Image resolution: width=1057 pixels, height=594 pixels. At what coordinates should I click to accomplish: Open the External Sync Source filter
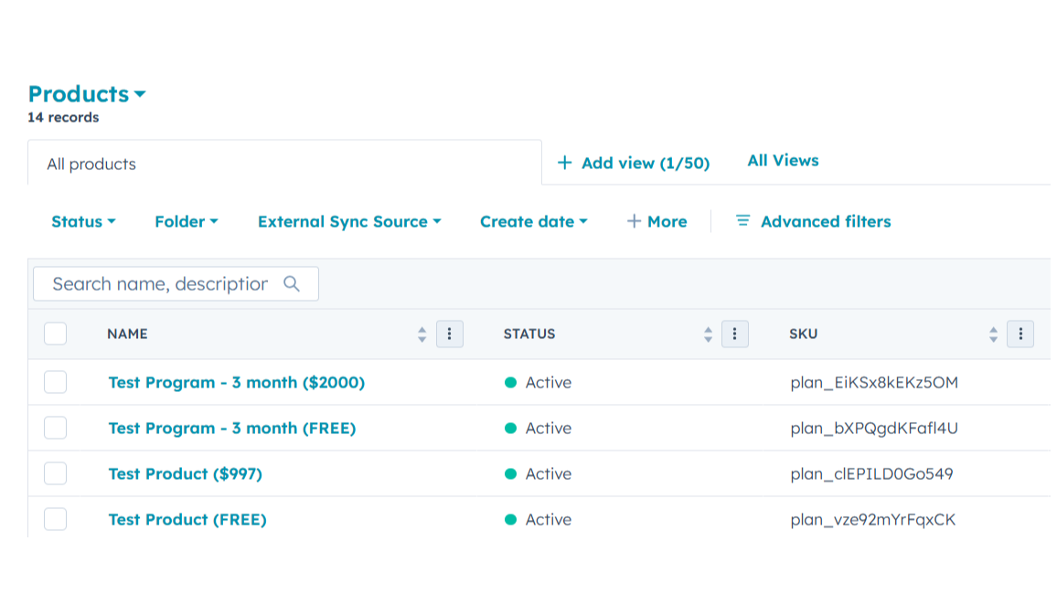click(348, 221)
